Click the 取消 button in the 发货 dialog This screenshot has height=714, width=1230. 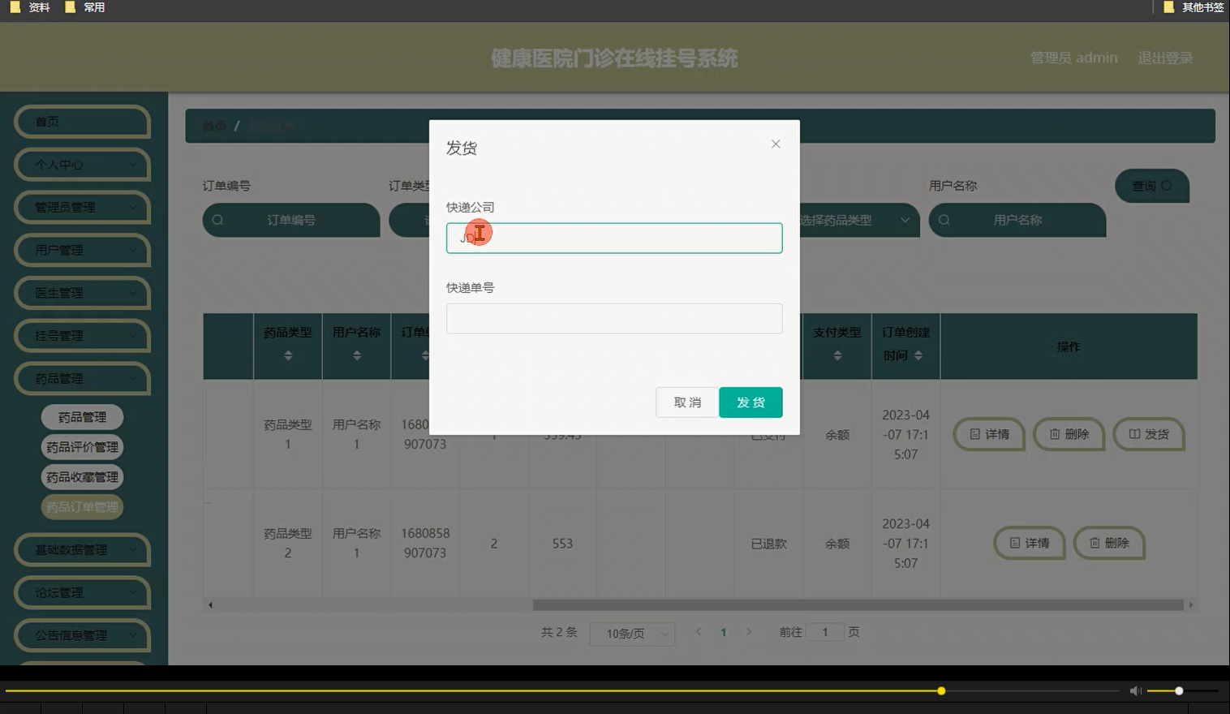point(686,402)
